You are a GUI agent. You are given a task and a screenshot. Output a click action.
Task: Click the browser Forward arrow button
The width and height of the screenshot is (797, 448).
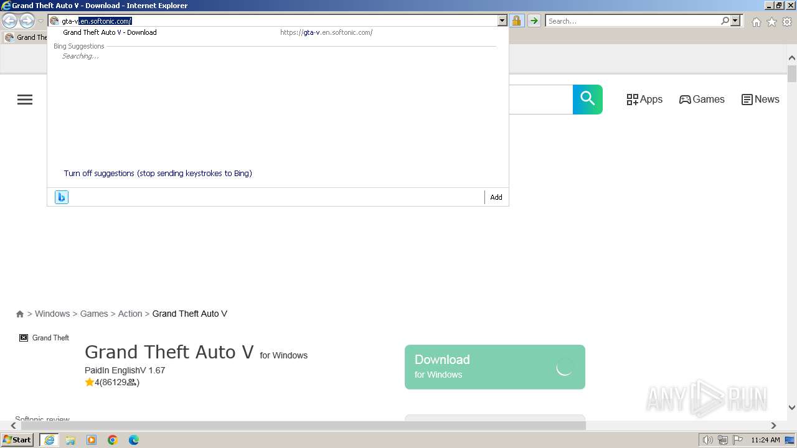coord(27,21)
